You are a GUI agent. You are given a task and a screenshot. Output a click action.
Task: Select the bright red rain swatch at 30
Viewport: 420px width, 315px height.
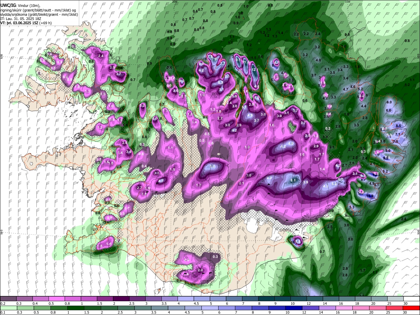(x=411, y=308)
